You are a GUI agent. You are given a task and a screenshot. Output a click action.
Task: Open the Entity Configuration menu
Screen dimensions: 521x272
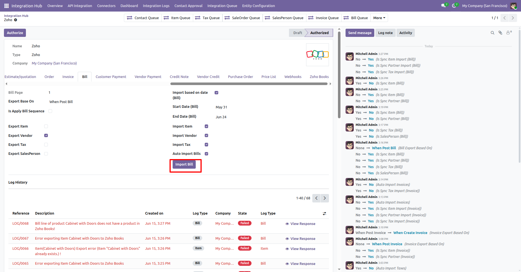(258, 6)
